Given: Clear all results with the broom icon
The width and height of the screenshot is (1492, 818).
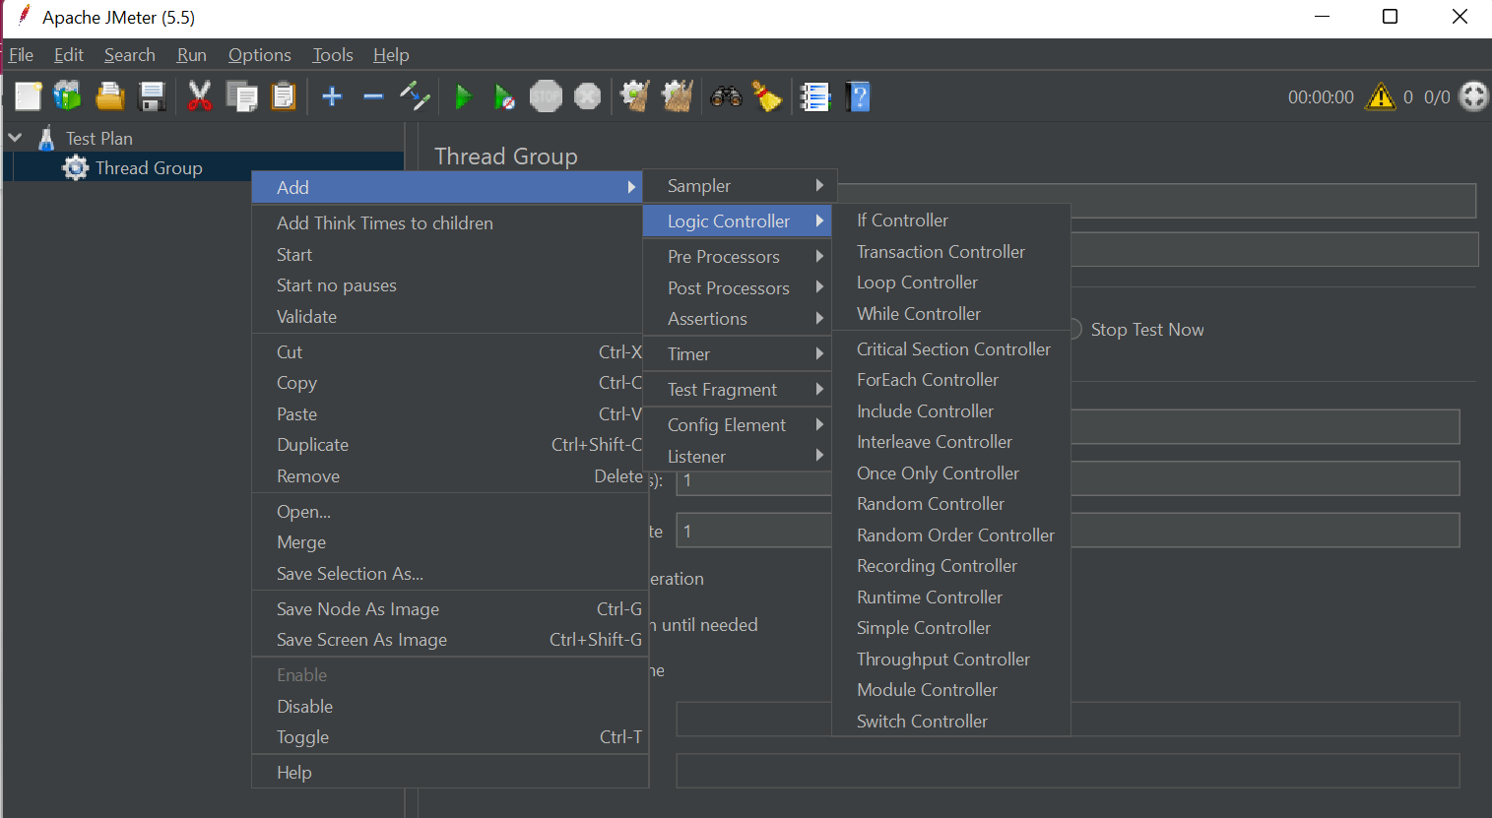Looking at the screenshot, I should pyautogui.click(x=676, y=95).
